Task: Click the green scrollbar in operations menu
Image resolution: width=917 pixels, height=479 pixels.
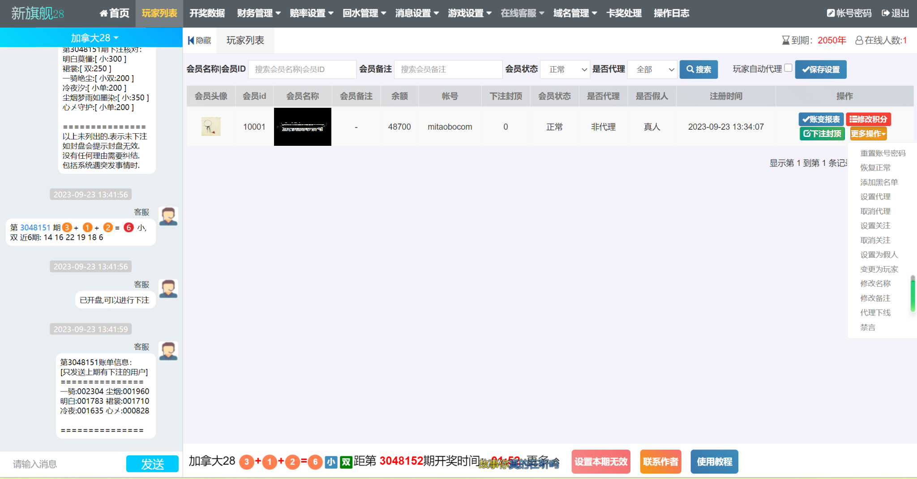Action: 913,294
